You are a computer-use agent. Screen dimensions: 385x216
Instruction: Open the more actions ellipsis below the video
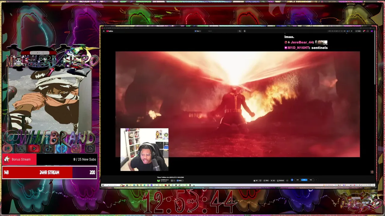coord(287,181)
